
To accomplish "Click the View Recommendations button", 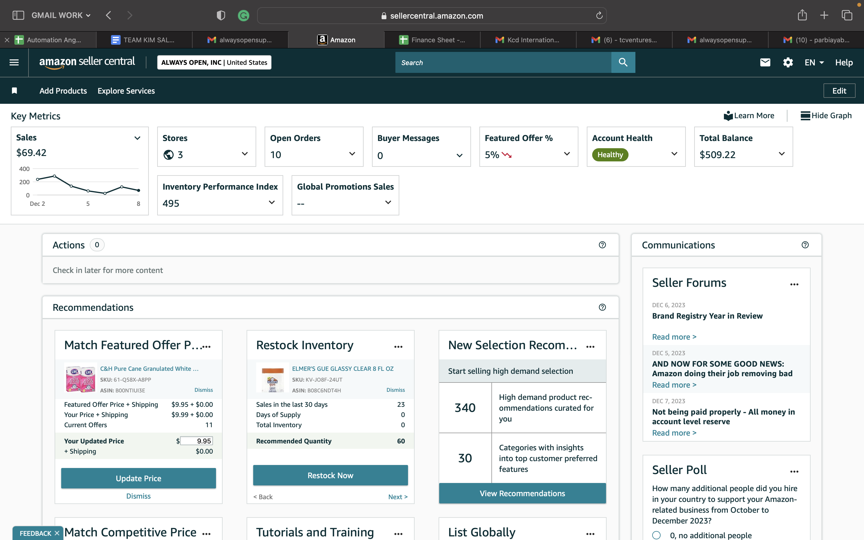I will tap(522, 493).
